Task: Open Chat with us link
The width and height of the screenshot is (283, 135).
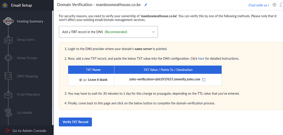Action: (259, 5)
